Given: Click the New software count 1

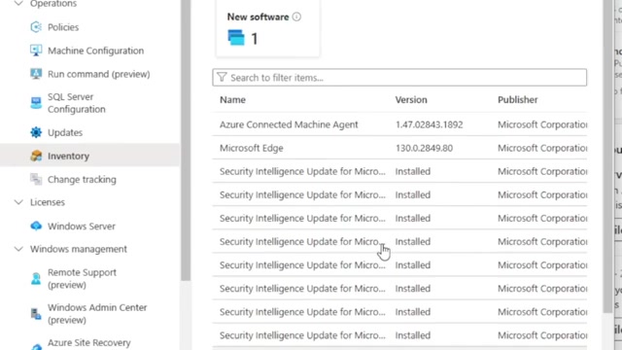Looking at the screenshot, I should tap(255, 39).
